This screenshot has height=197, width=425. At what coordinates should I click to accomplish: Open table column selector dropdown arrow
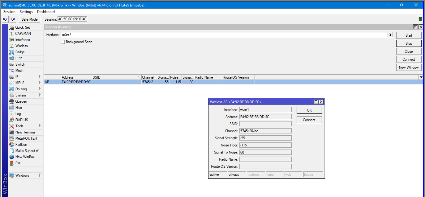(x=421, y=77)
